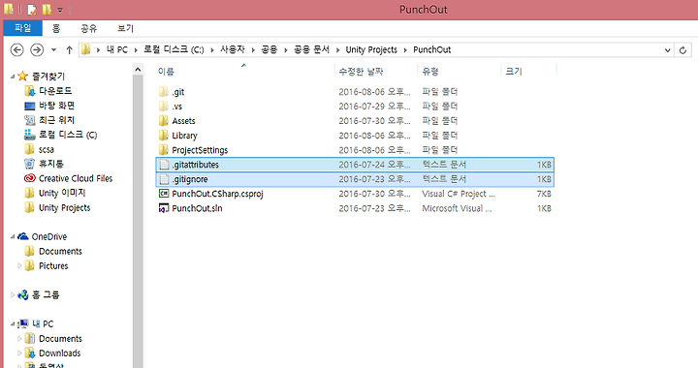Open Documents under OneDrive
This screenshot has height=368, width=698.
point(60,252)
